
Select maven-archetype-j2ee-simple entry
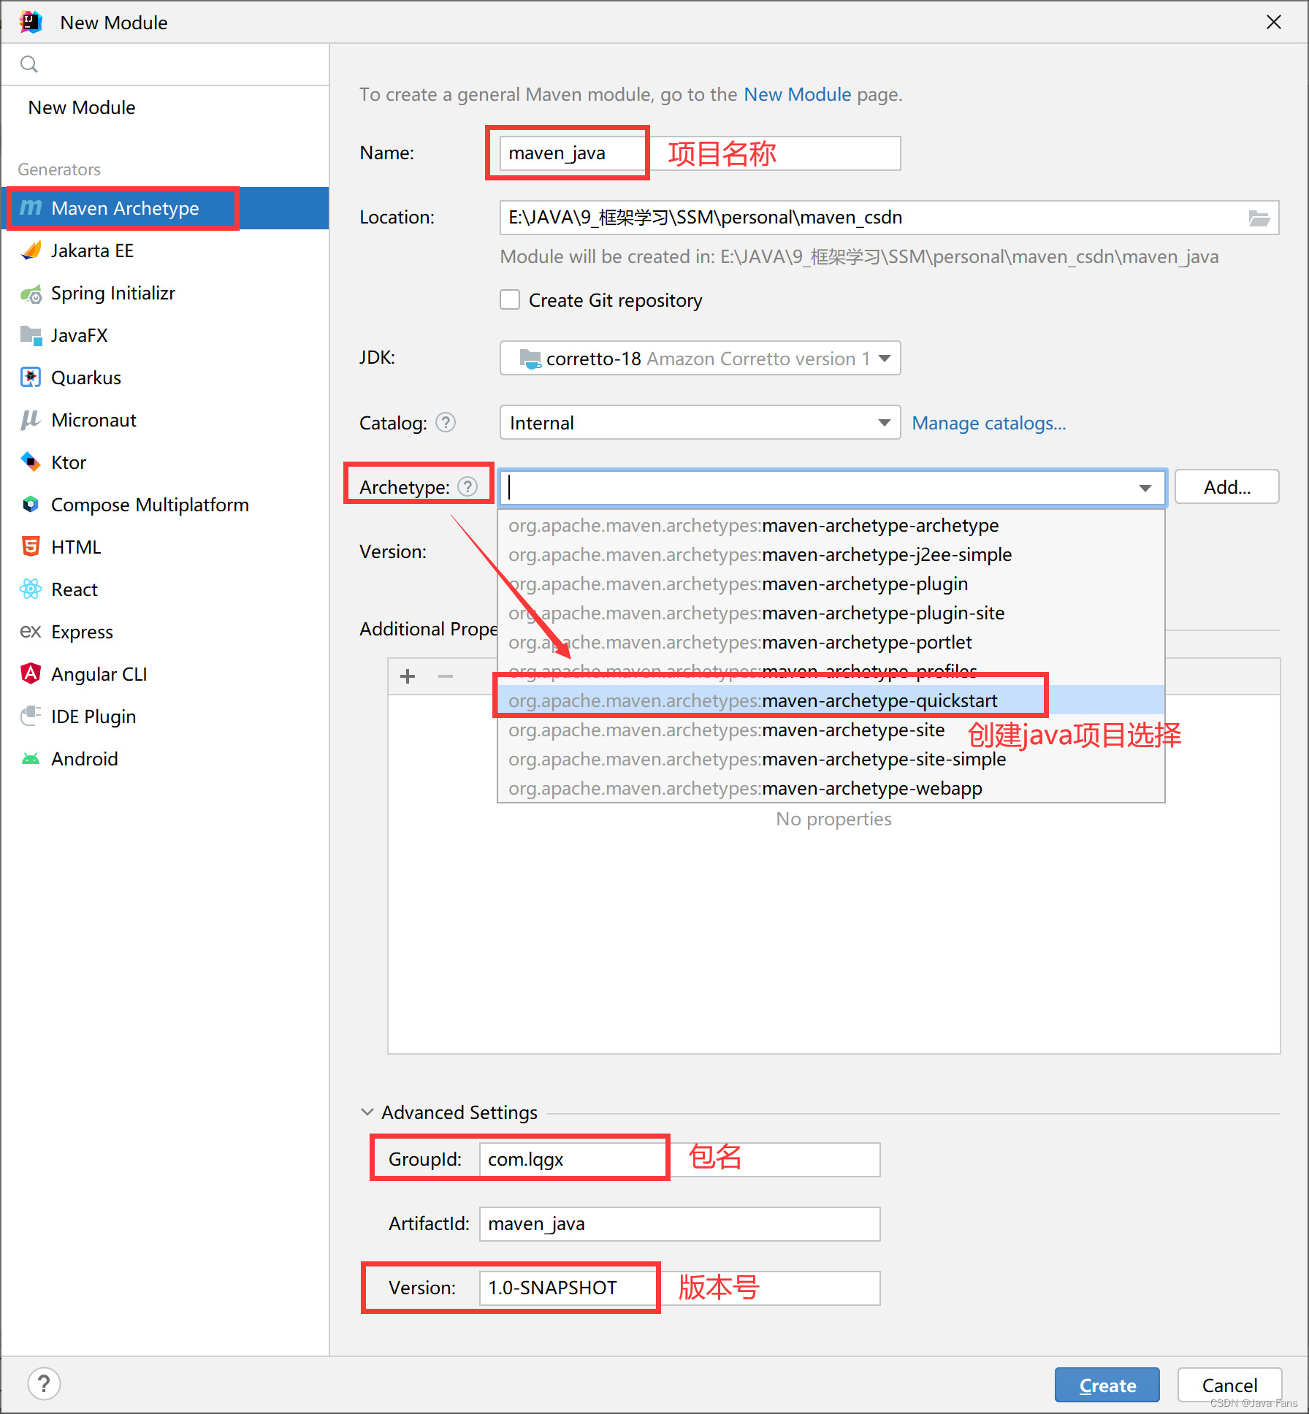point(831,554)
